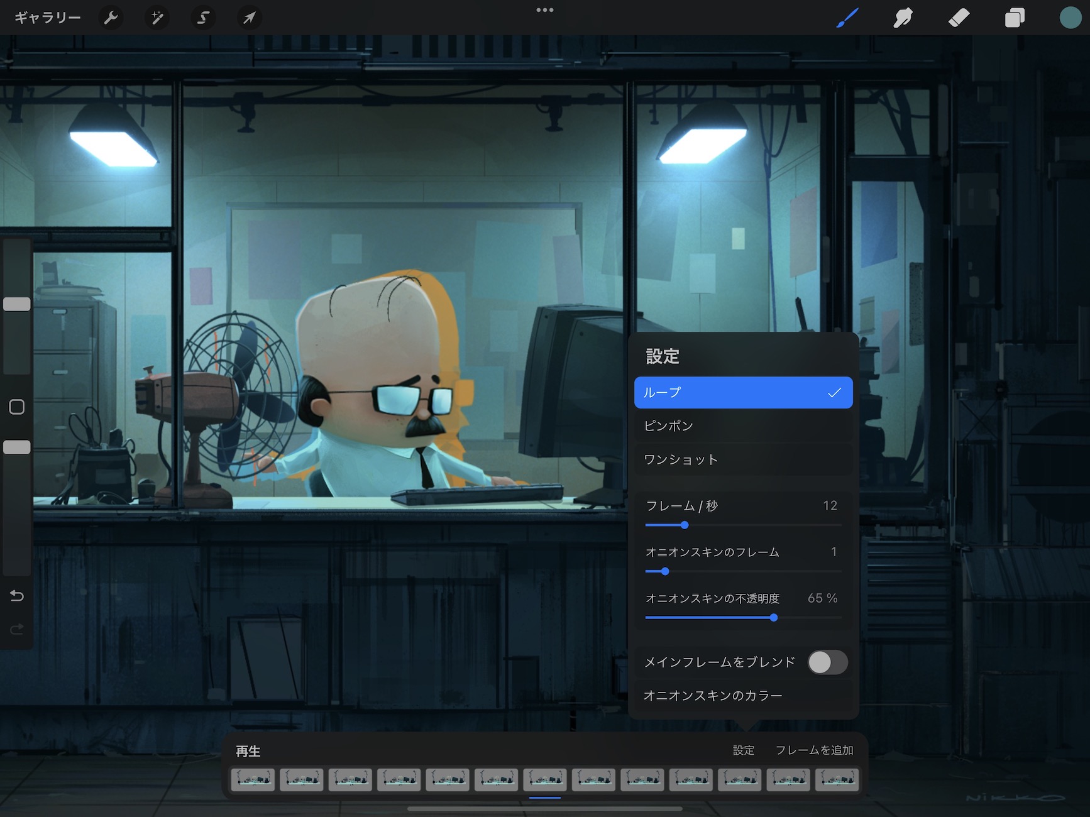The image size is (1090, 817).
Task: Open オニオンスキンのカラー option
Action: pos(743,696)
